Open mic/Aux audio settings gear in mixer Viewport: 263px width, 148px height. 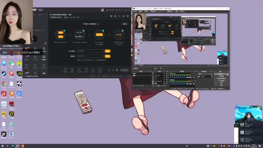click(x=194, y=77)
